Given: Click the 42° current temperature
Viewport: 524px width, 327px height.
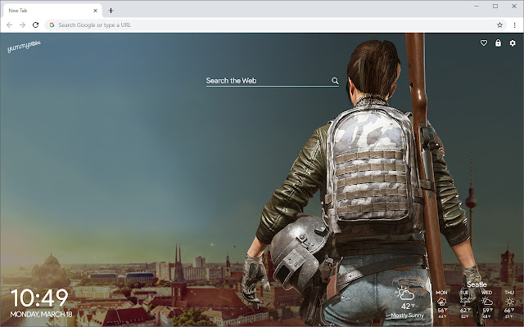Looking at the screenshot, I should [408, 306].
